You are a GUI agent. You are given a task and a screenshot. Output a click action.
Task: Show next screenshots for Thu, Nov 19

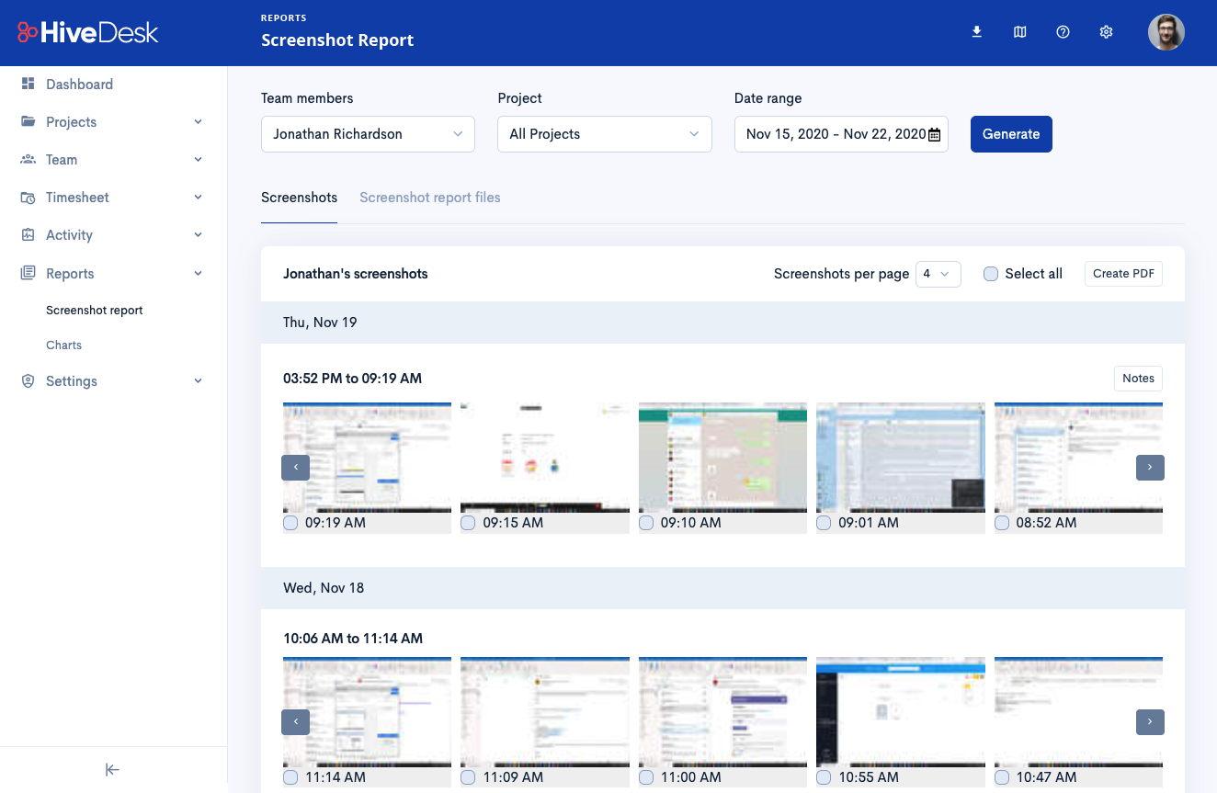(x=1150, y=468)
